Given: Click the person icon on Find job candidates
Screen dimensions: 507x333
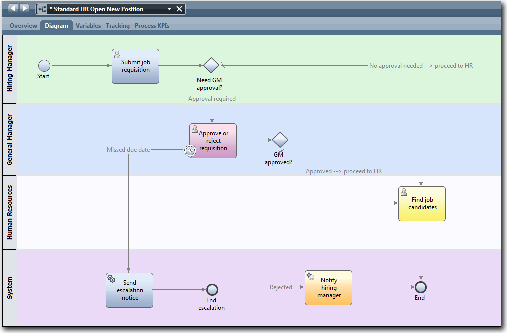Looking at the screenshot, I should 403,191.
